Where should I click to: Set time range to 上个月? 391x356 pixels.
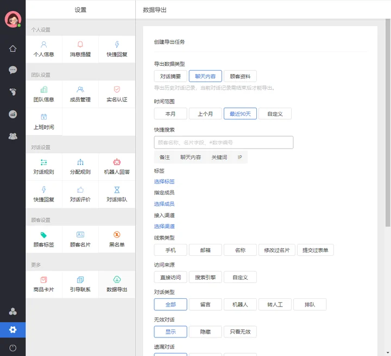205,114
